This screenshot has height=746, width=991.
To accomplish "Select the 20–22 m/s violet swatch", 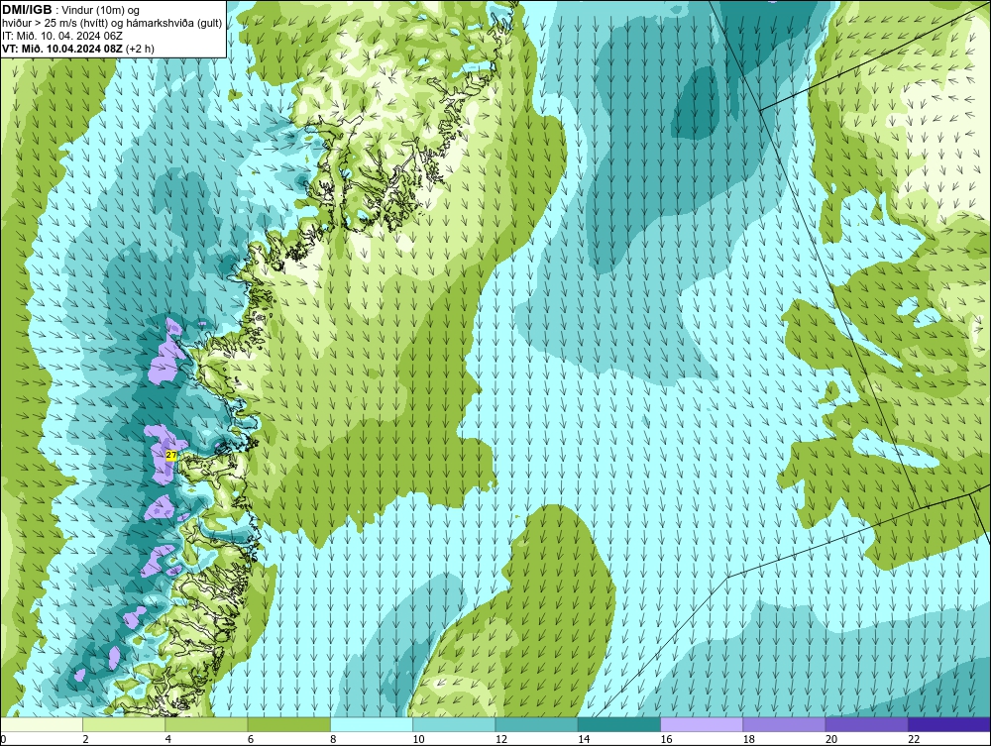I will (x=867, y=724).
